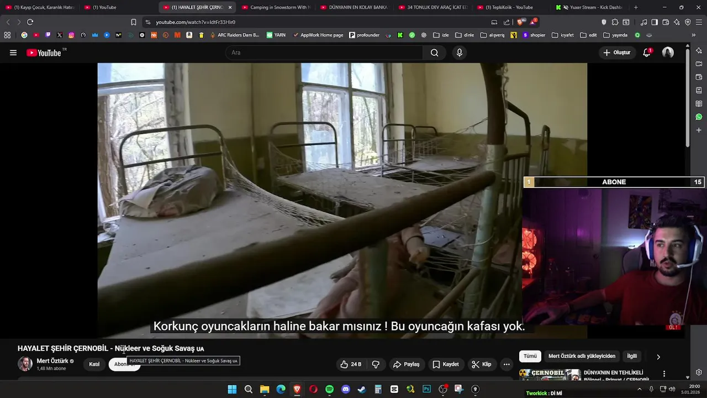Open the Instagram bookmark icon
707x398 pixels.
(71, 35)
